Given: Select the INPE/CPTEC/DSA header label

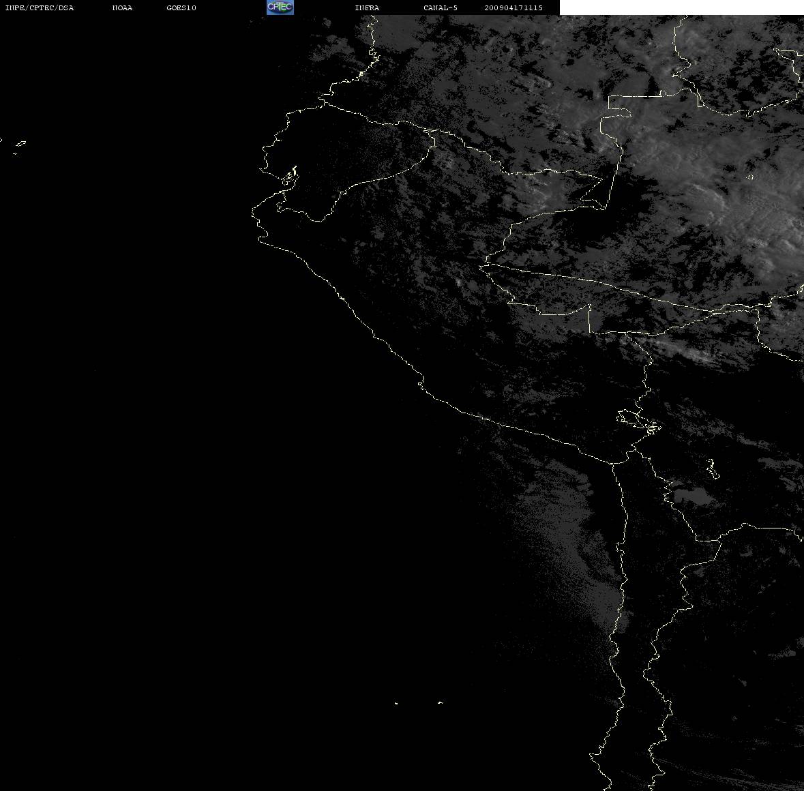Looking at the screenshot, I should coord(40,8).
